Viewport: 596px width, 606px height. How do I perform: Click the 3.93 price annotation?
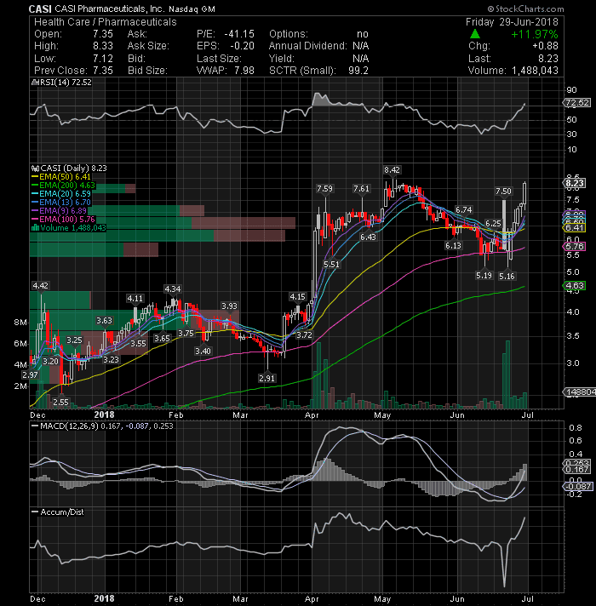click(229, 306)
